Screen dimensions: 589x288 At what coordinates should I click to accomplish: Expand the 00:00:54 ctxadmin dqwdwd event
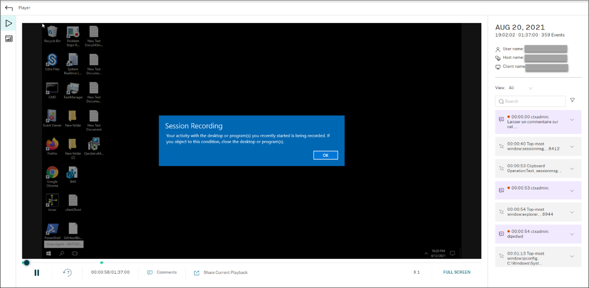572,234
